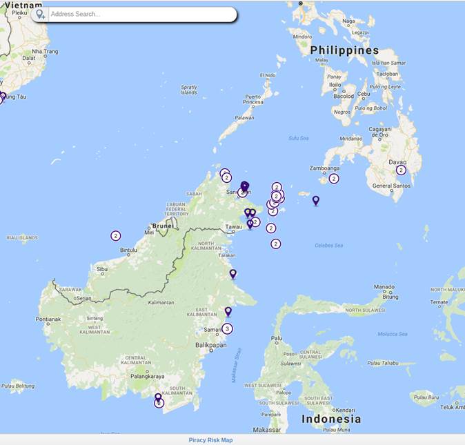Click the Manado city label

384,287
